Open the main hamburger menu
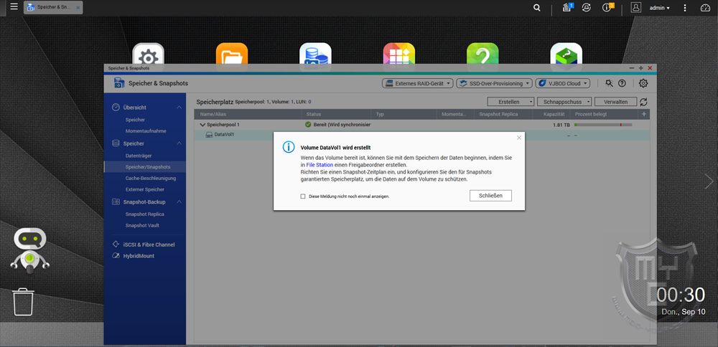718x347 pixels. tap(14, 7)
